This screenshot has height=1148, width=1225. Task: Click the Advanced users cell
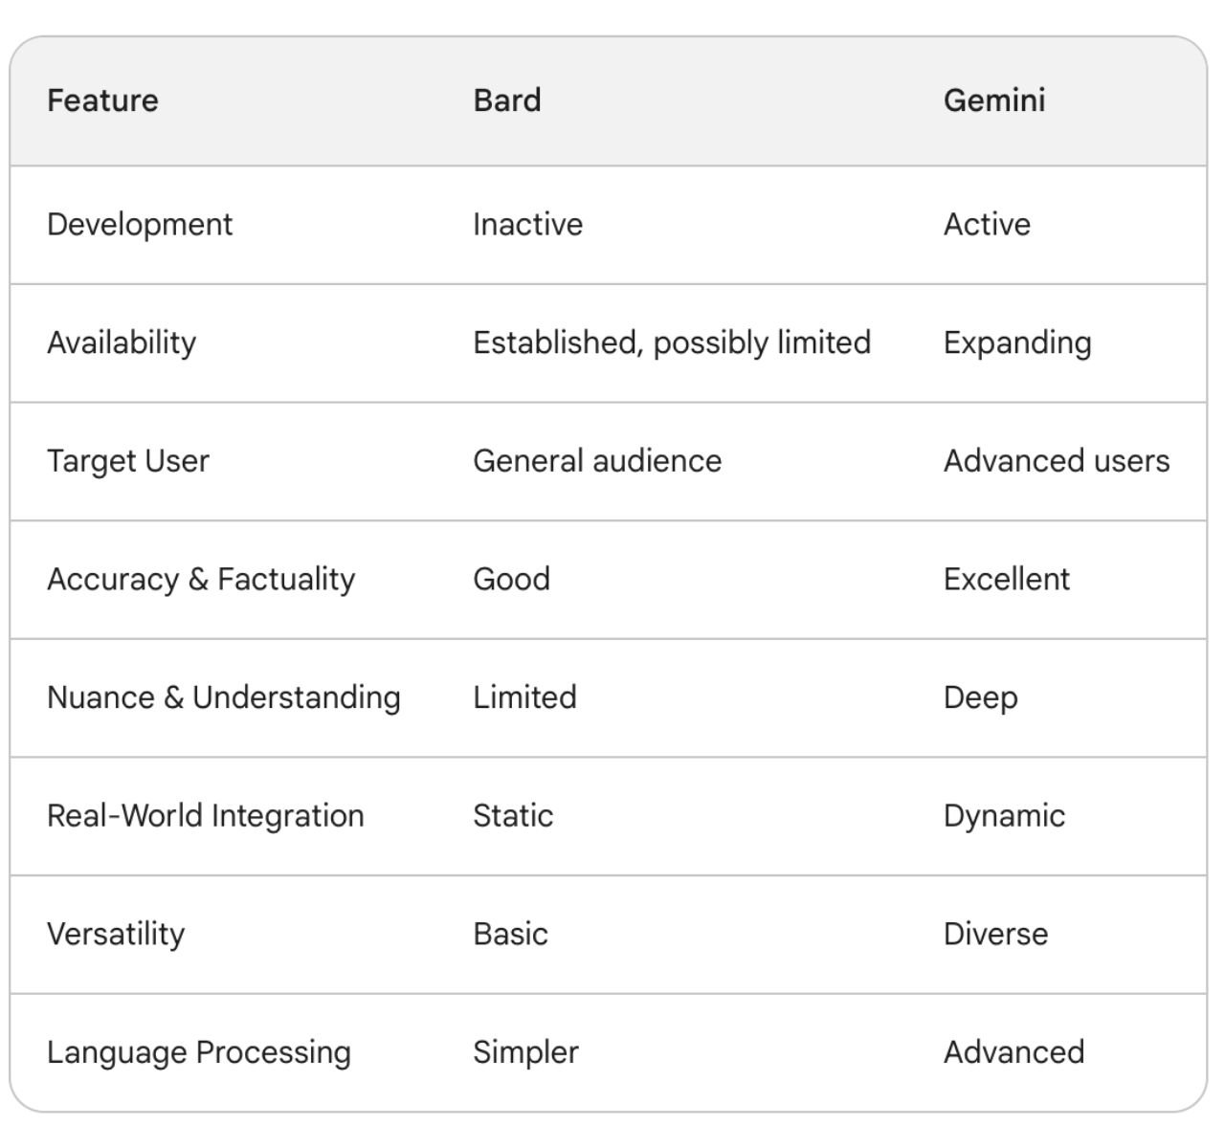coord(1057,461)
